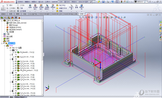Click the 机床 machine icon in tree
Viewport: 162px width, 98px height.
click(x=8, y=23)
